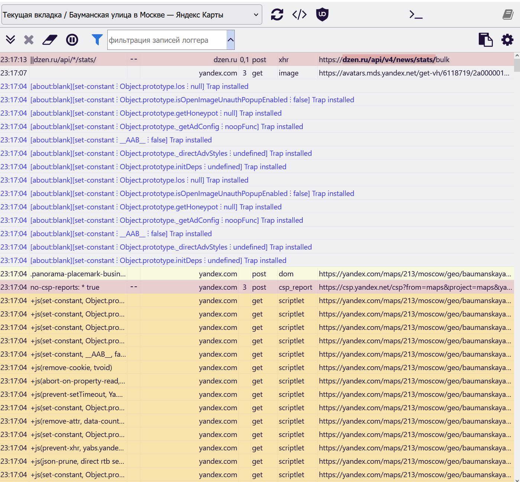
Task: Select the +js(abort-on-property-read,... row
Action: (257, 381)
